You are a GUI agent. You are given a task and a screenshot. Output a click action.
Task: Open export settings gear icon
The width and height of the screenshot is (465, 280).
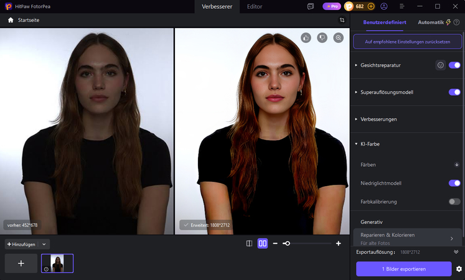tap(459, 269)
